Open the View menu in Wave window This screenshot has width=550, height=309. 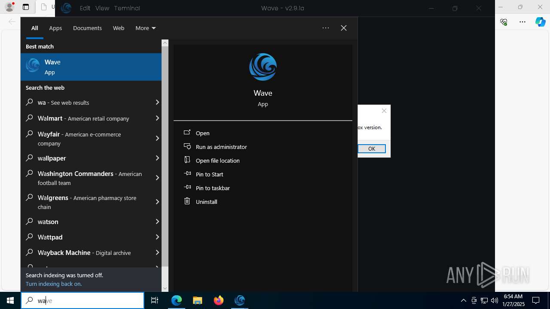(102, 8)
